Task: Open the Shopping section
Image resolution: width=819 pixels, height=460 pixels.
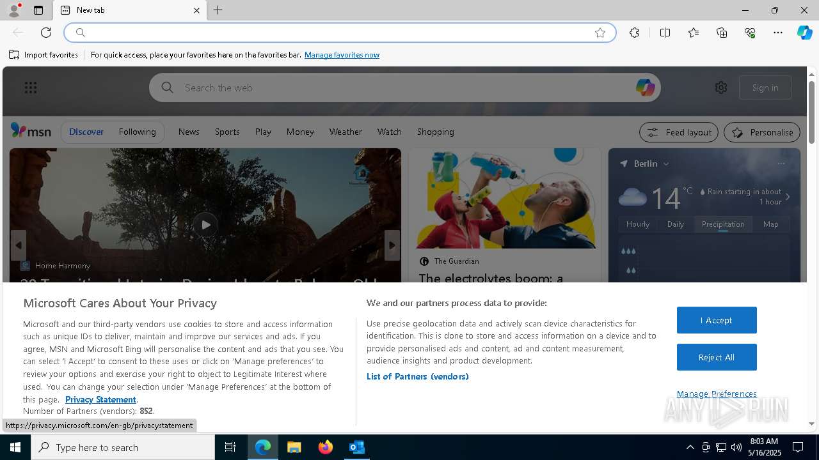Action: click(435, 132)
